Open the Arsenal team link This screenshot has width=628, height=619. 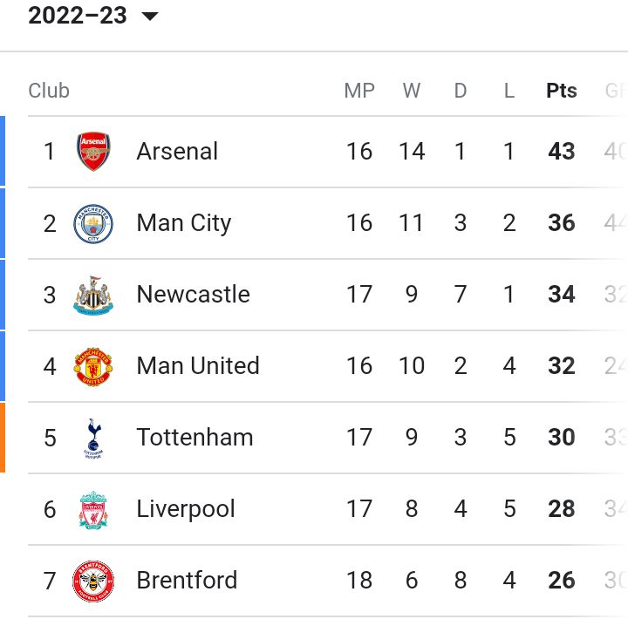pyautogui.click(x=177, y=152)
